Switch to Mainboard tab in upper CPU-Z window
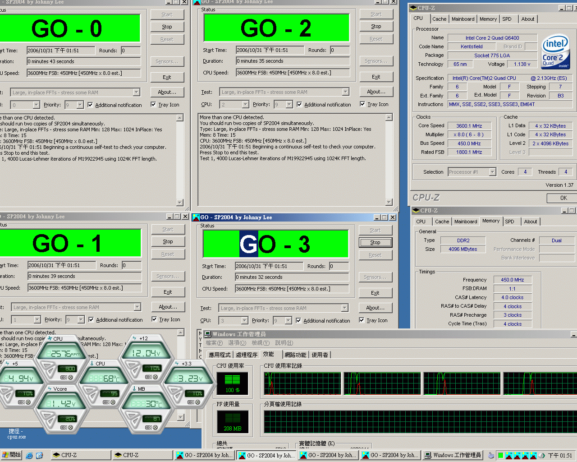 (x=463, y=19)
